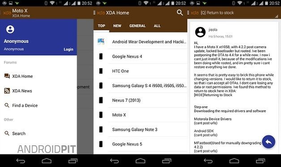
Task: Tap the dimmed area to close drawer
Action: click(x=85, y=86)
